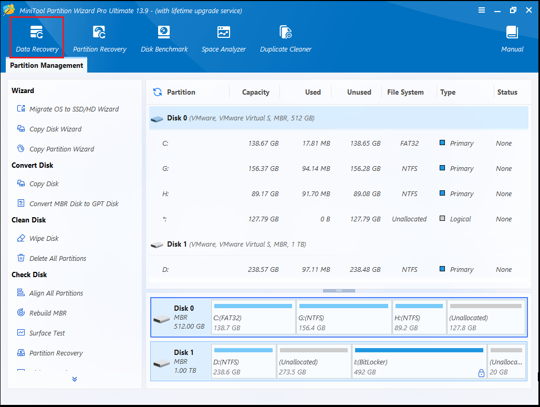Start Migrate OS to SSD/HD Wizard
The width and height of the screenshot is (540, 407).
coord(68,109)
